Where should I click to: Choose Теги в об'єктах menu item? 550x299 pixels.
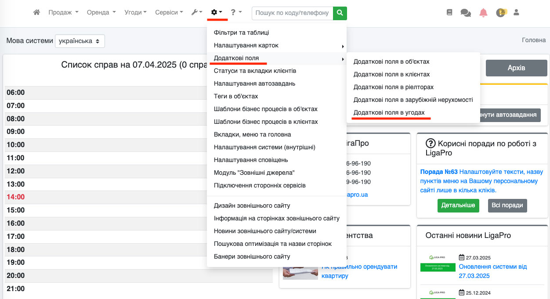click(x=236, y=96)
